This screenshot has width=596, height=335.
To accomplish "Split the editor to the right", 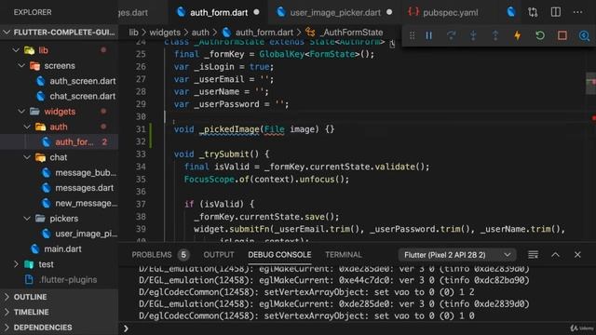I will pyautogui.click(x=556, y=12).
